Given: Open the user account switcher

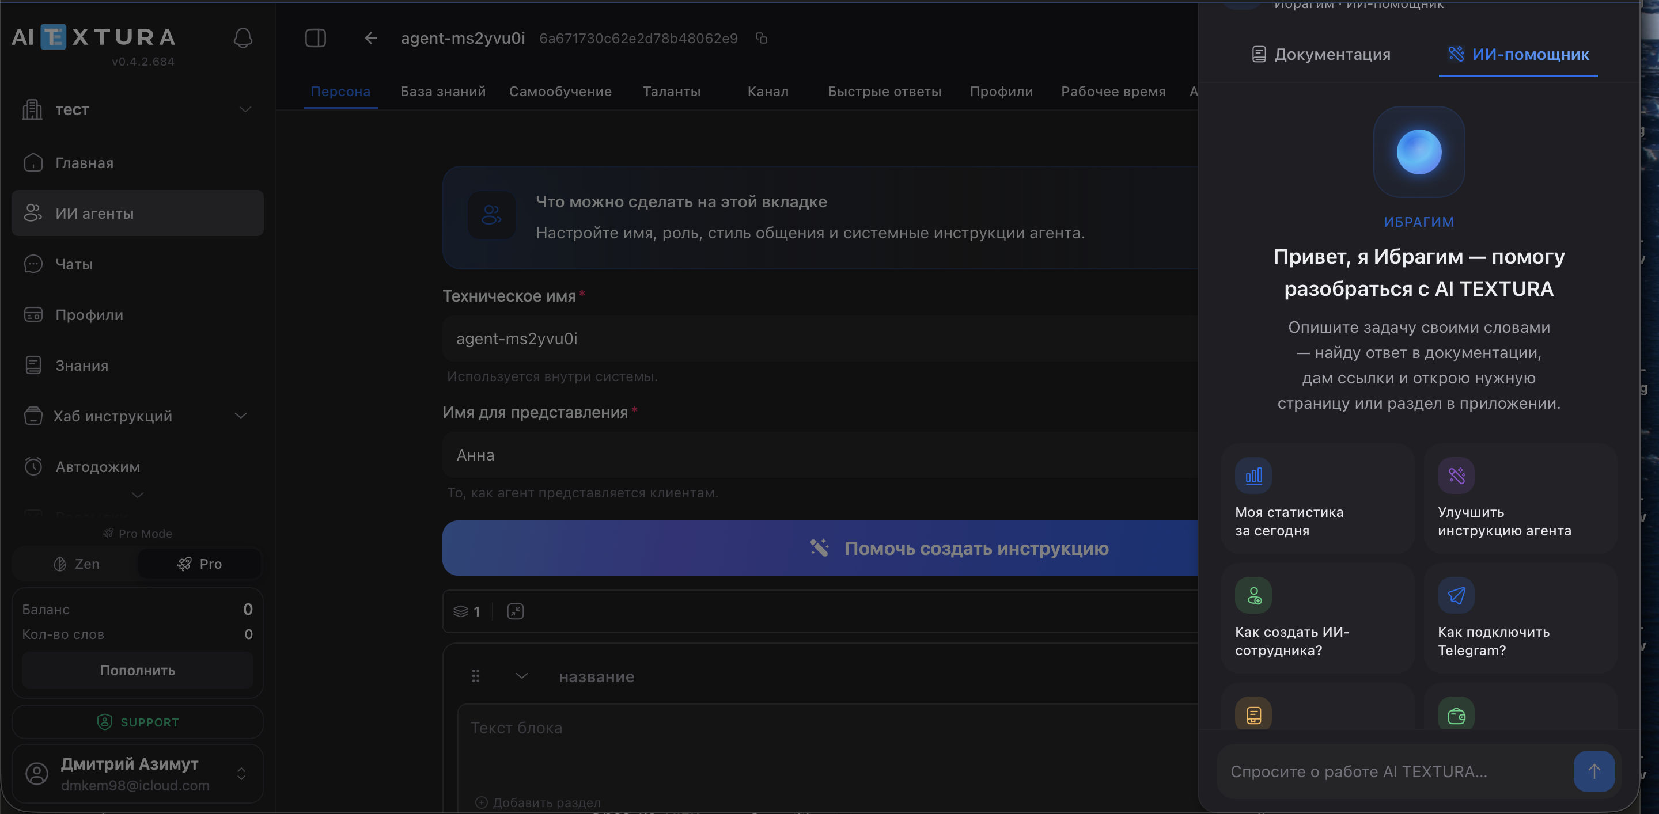Looking at the screenshot, I should coord(241,774).
